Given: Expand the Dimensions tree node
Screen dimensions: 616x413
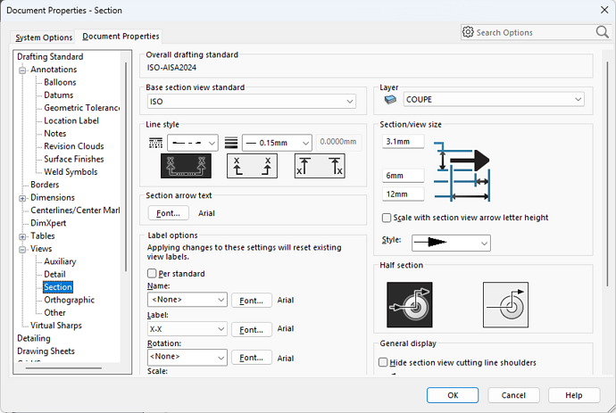Looking at the screenshot, I should 23,198.
